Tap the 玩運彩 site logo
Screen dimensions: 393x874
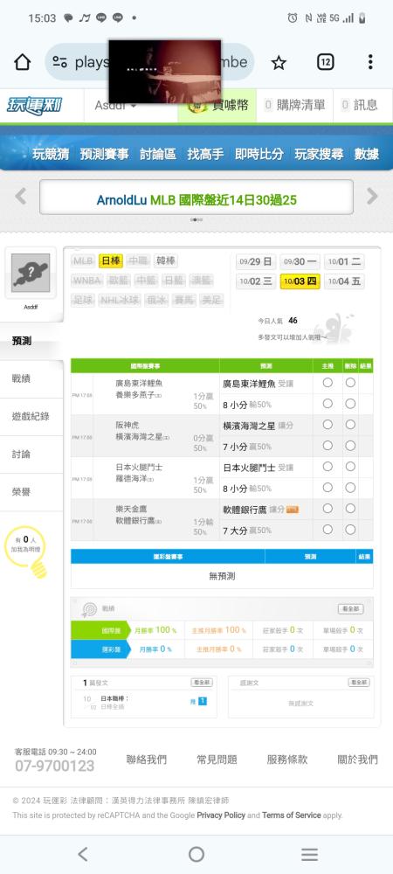point(35,105)
